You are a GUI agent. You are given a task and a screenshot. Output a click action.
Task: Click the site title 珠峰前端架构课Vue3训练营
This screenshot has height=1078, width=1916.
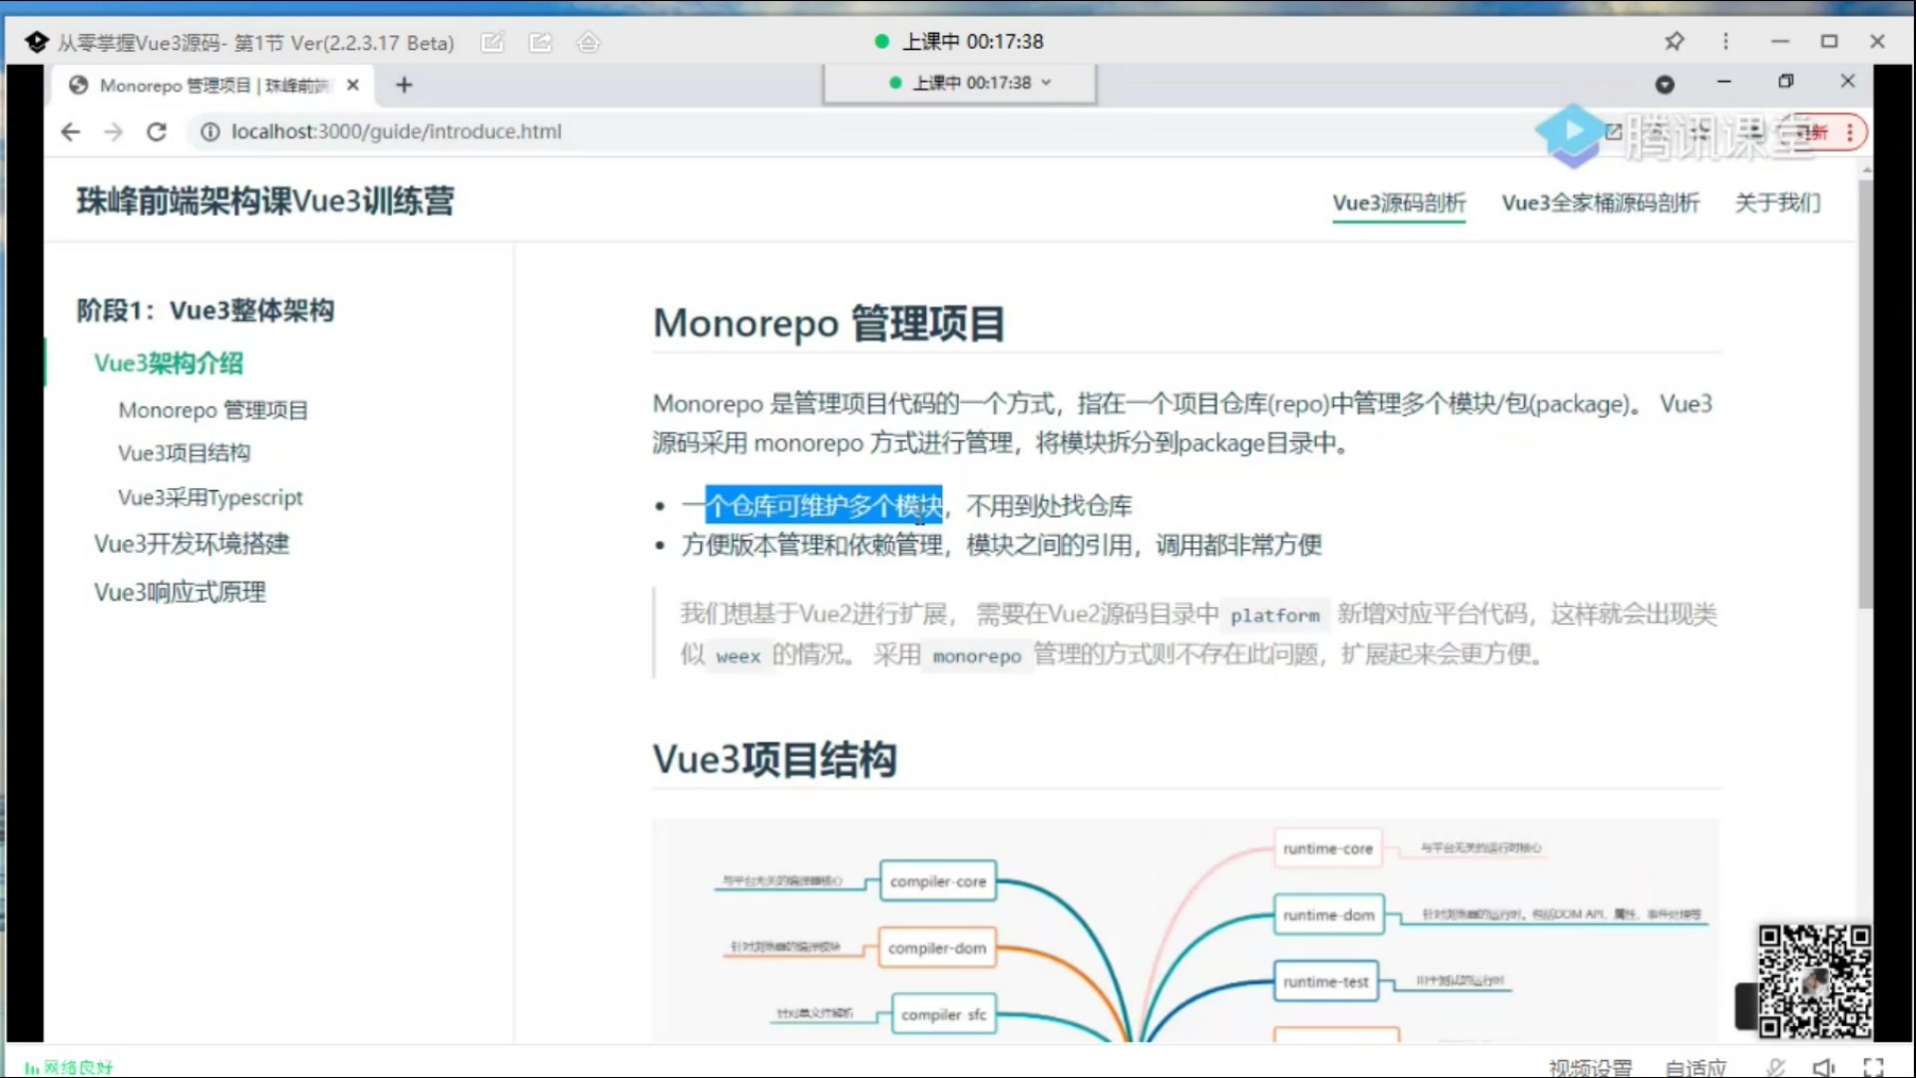(265, 202)
